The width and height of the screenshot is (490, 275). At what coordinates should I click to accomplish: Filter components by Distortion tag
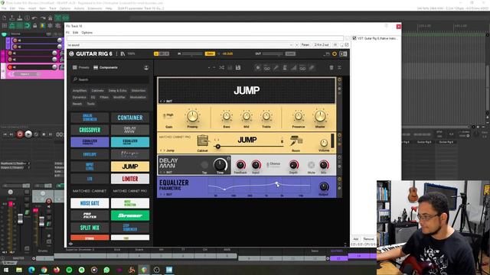139,90
